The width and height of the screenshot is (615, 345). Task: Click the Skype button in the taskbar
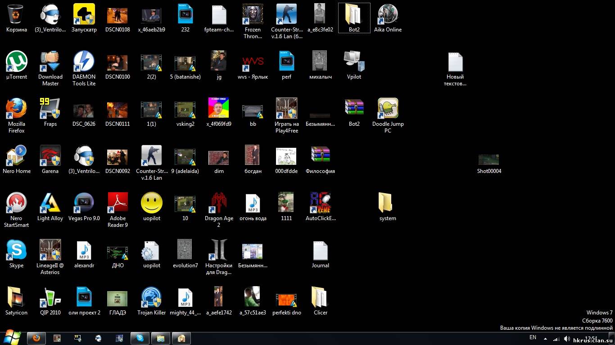click(140, 338)
